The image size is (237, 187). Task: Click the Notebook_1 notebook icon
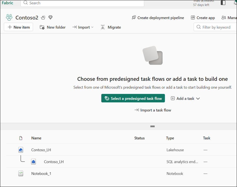point(21,174)
